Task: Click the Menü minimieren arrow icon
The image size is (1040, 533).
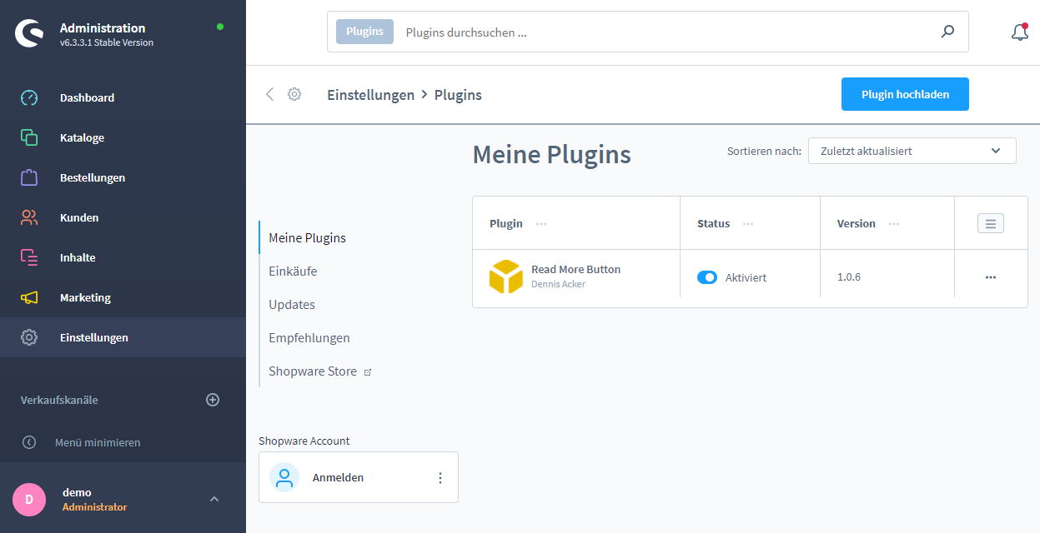Action: pyautogui.click(x=29, y=442)
